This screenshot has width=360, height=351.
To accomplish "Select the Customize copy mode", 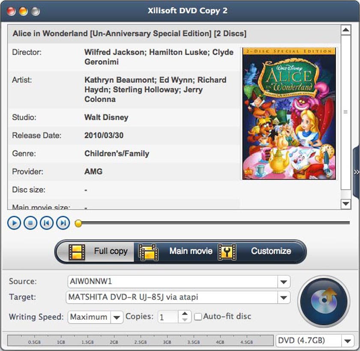I will tap(270, 252).
